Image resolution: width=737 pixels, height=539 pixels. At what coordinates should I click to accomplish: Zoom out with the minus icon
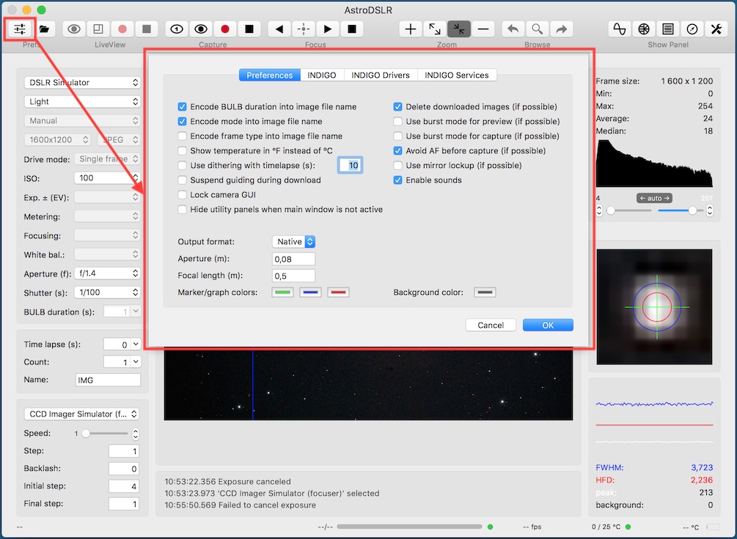[x=483, y=29]
